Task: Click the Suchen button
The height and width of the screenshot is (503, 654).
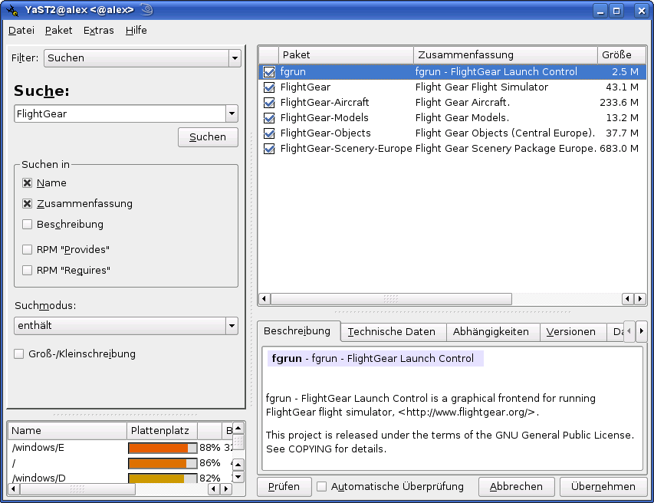Action: 208,137
